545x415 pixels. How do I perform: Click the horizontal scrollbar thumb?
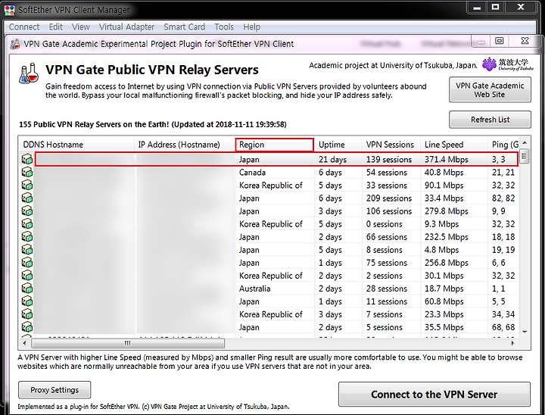pos(128,343)
